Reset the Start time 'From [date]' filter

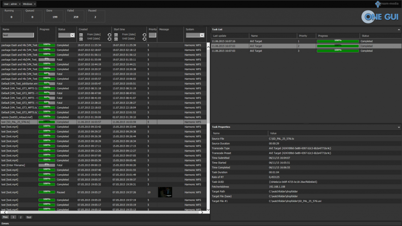click(x=144, y=35)
